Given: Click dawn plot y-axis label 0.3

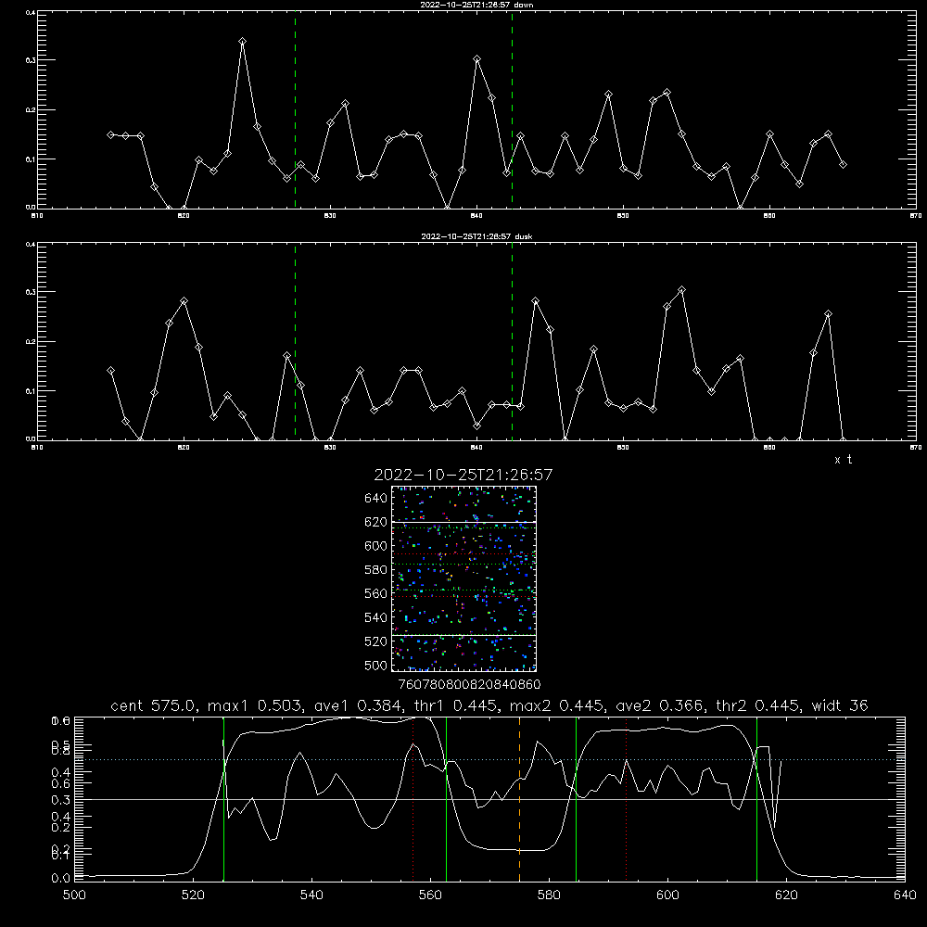Looking at the screenshot, I should tap(31, 60).
